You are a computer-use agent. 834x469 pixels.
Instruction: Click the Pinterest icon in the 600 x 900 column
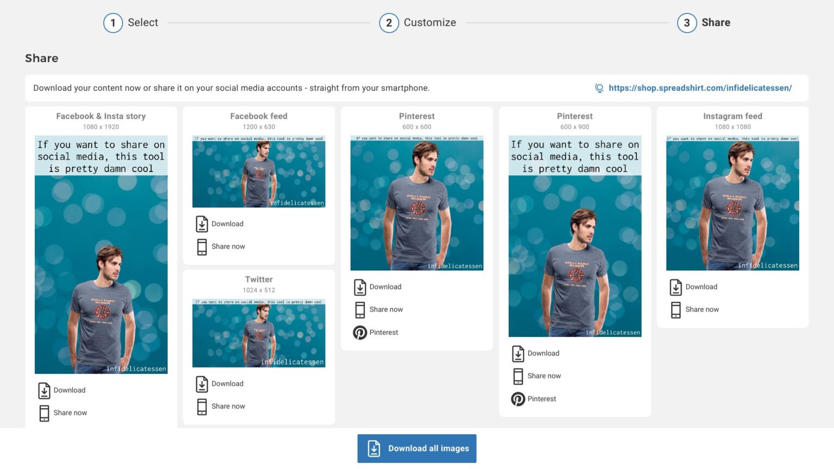coord(517,398)
